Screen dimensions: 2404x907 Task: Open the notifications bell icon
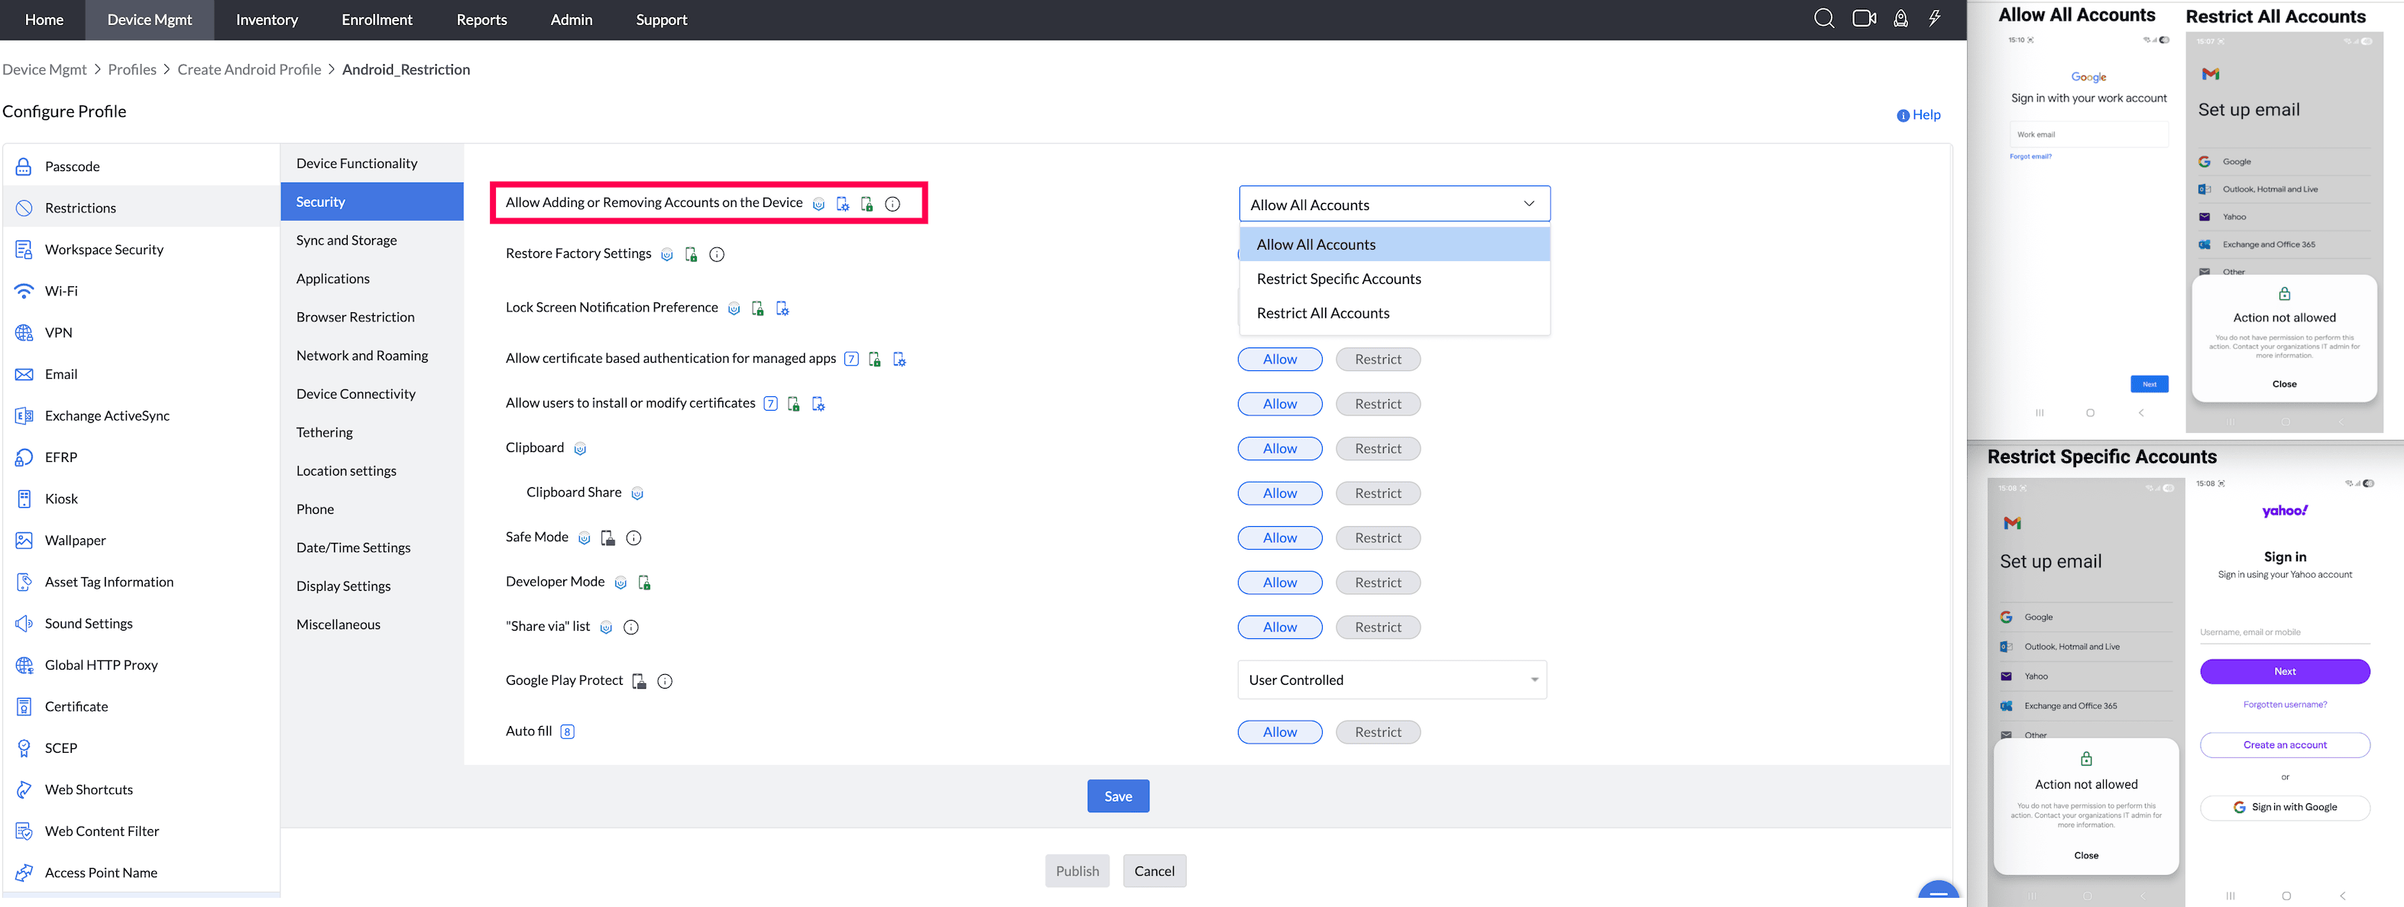pyautogui.click(x=1901, y=18)
